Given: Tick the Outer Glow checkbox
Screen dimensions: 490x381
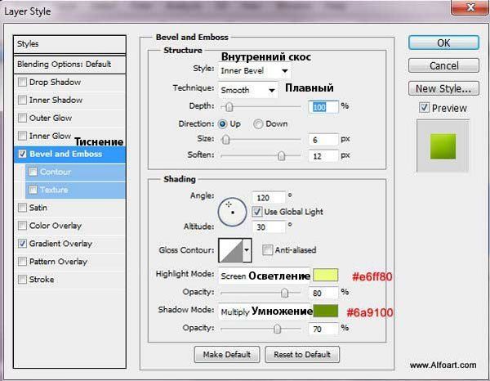Looking at the screenshot, I should 22,118.
